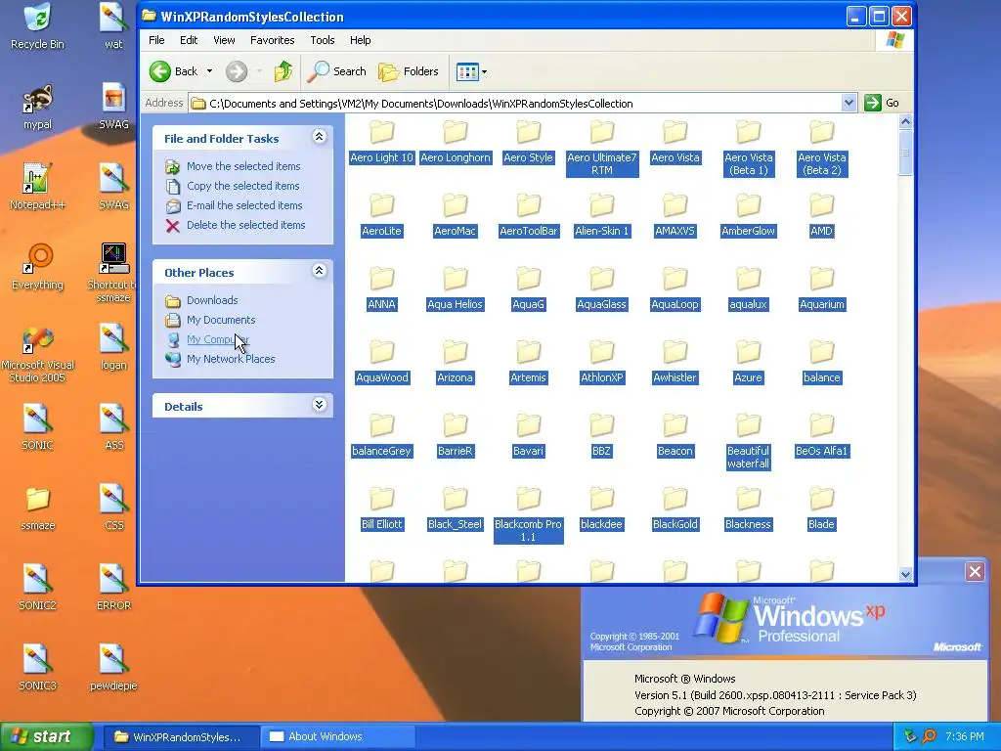Open the Back history dropdown arrow
The image size is (1001, 751).
(209, 71)
